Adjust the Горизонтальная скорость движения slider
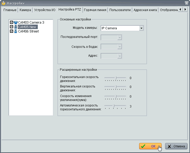The height and width of the screenshot is (153, 190). point(116,78)
